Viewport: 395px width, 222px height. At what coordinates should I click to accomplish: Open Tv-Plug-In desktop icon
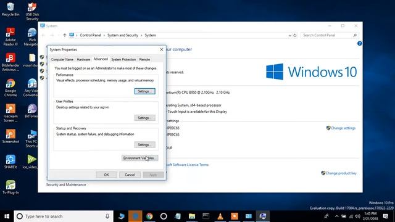(x=10, y=187)
